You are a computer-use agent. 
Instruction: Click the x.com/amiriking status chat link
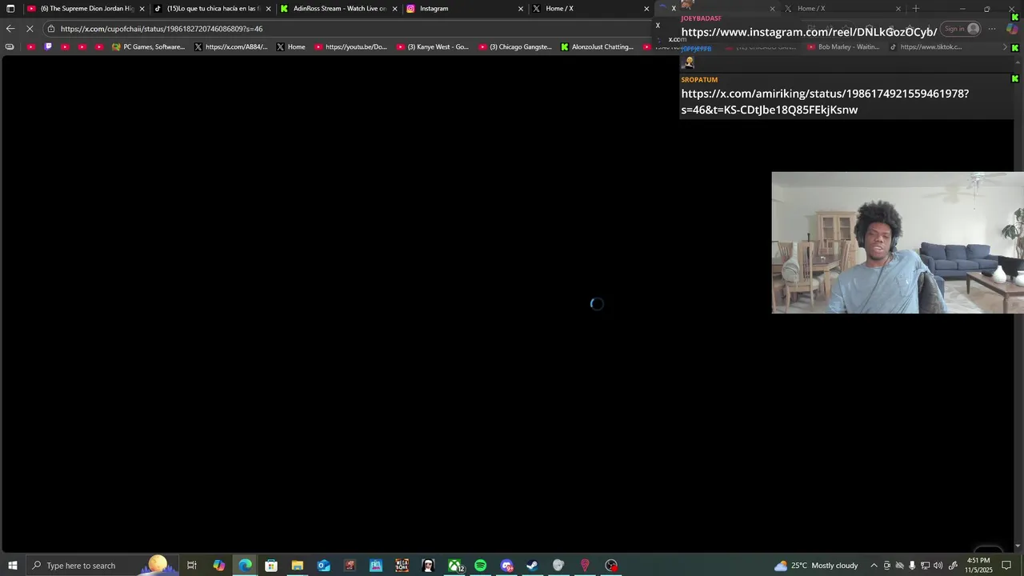825,102
